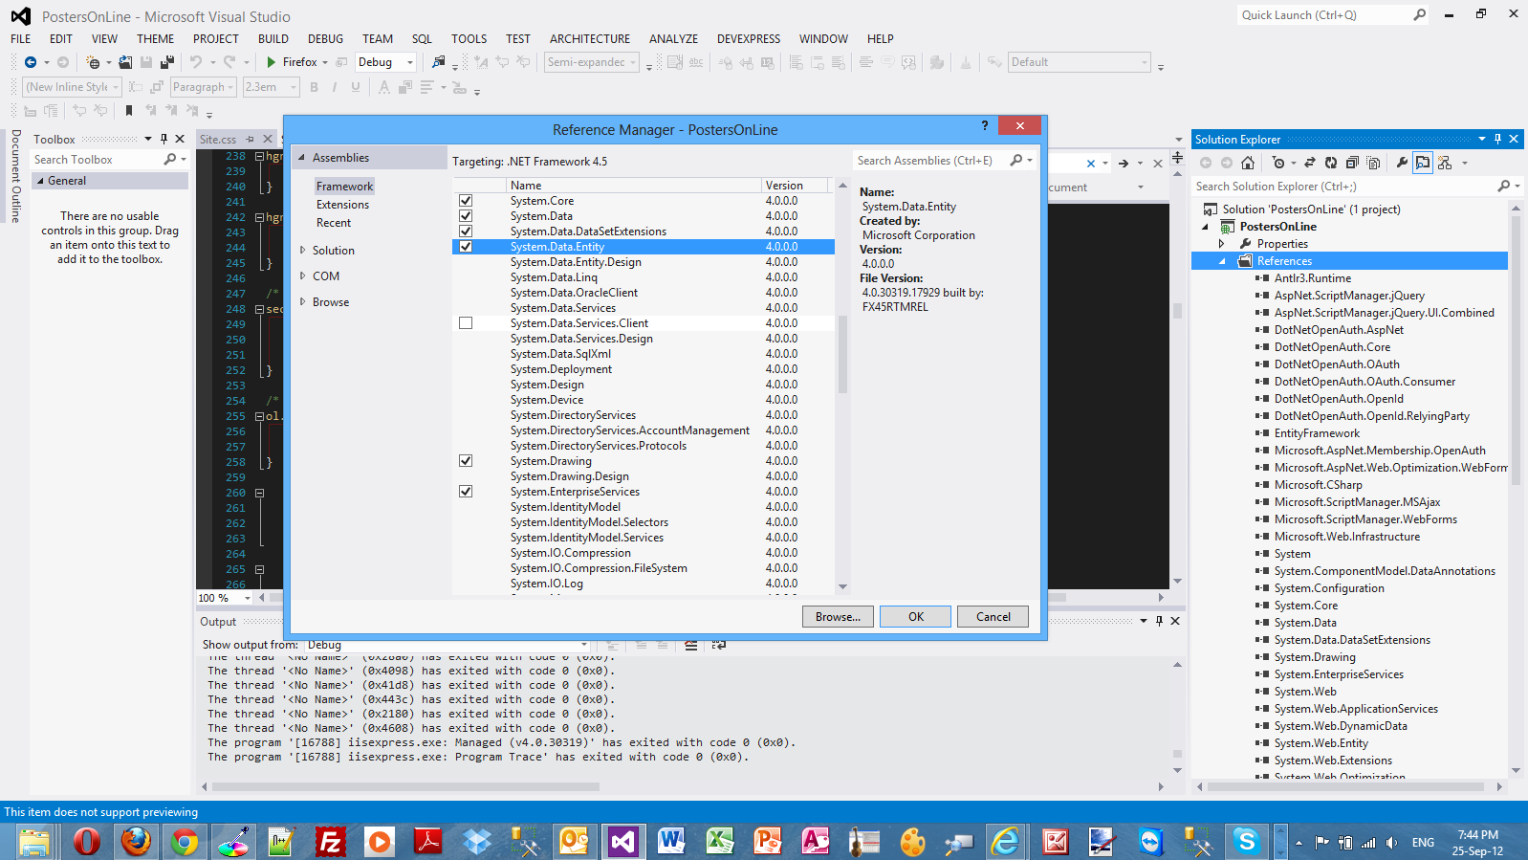Viewport: 1528px width, 860px height.
Task: Click the Quick Launch search magnifier icon
Action: 1419,14
